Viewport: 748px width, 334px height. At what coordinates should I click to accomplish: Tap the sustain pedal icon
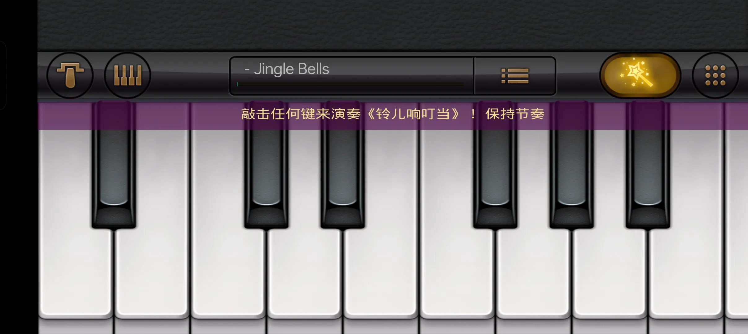coord(70,75)
